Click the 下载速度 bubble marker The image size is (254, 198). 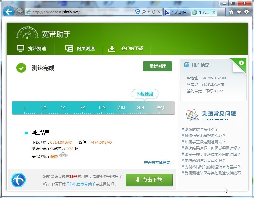(145, 94)
